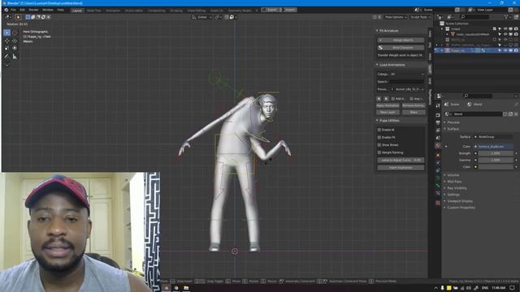Toggle the Weight Painting checkbox
Screen dimensions: 520x292
379,152
